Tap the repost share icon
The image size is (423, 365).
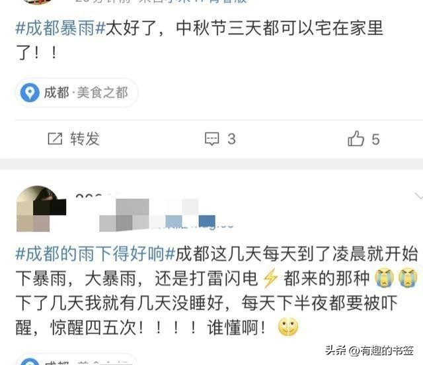[55, 139]
